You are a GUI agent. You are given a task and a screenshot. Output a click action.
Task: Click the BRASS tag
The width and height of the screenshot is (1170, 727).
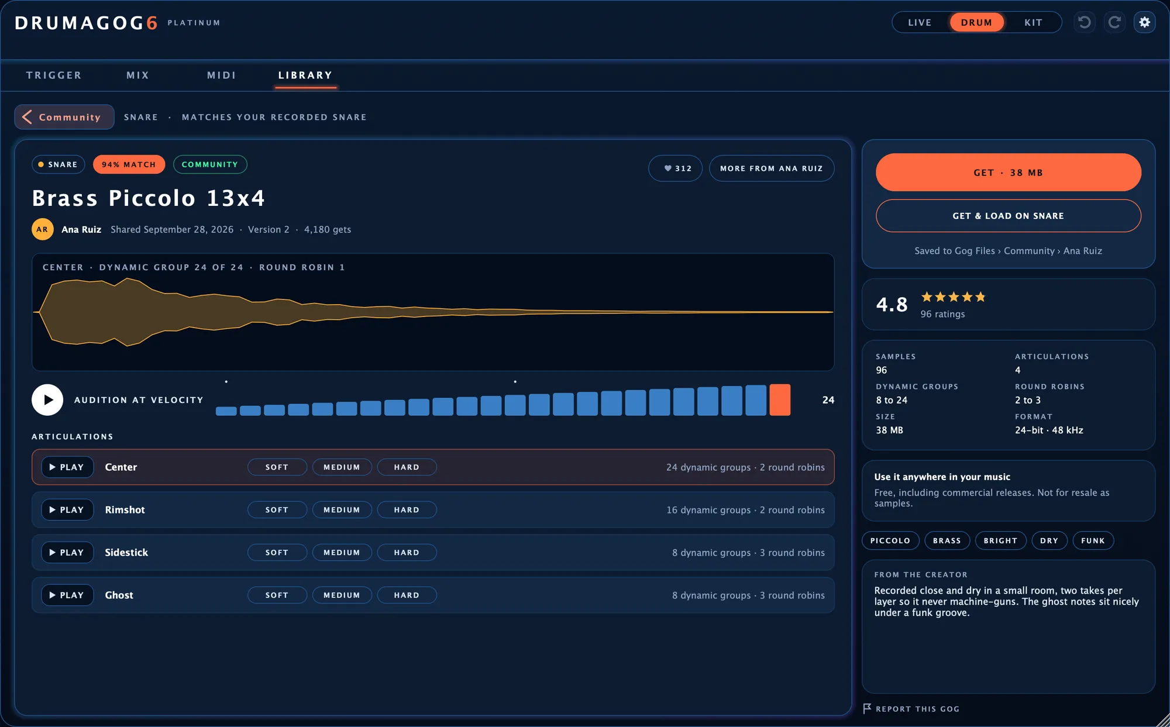[947, 541]
